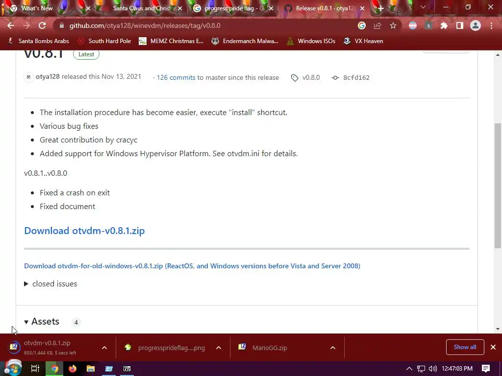502x376 pixels.
Task: Open Windows ISOs bookmark
Action: tap(311, 41)
